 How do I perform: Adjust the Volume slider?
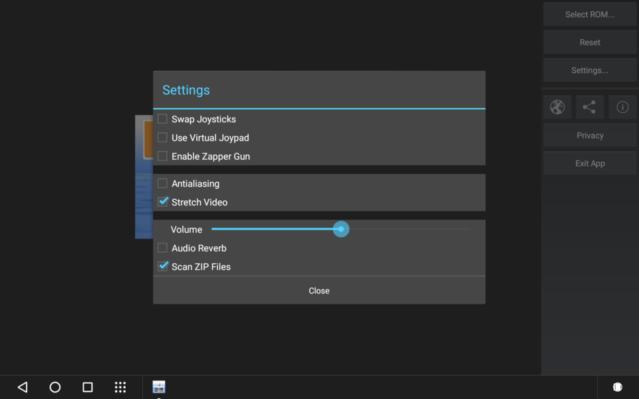(x=341, y=229)
